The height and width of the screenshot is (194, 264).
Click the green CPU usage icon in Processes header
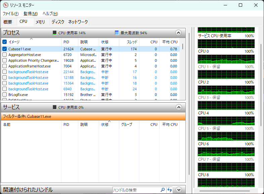[x=54, y=33]
